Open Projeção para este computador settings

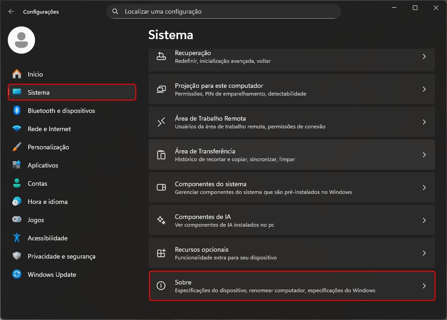(292, 89)
